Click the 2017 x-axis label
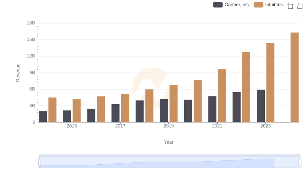The width and height of the screenshot is (307, 177). pos(120,126)
